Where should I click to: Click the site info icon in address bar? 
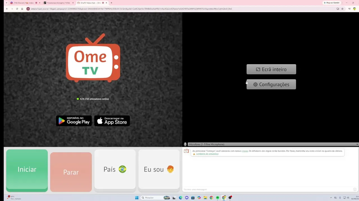(x=28, y=9)
